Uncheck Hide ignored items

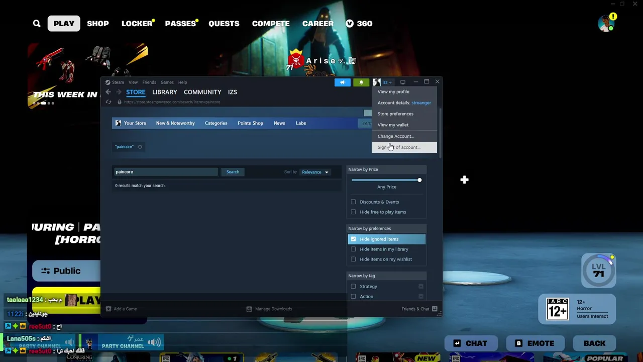353,239
